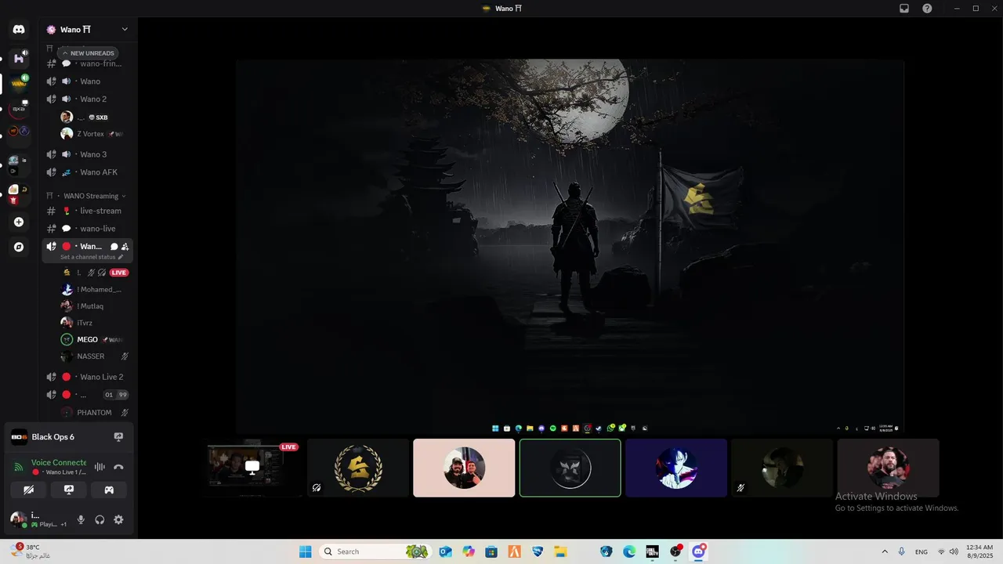1003x564 pixels.
Task: Toggle noise suppression waveform icon
Action: pyautogui.click(x=100, y=467)
